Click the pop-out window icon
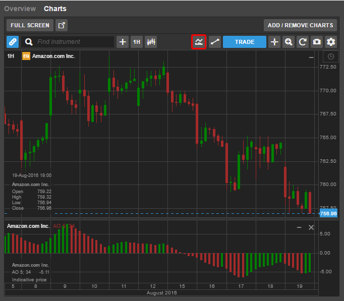The height and width of the screenshot is (301, 344). (x=61, y=25)
